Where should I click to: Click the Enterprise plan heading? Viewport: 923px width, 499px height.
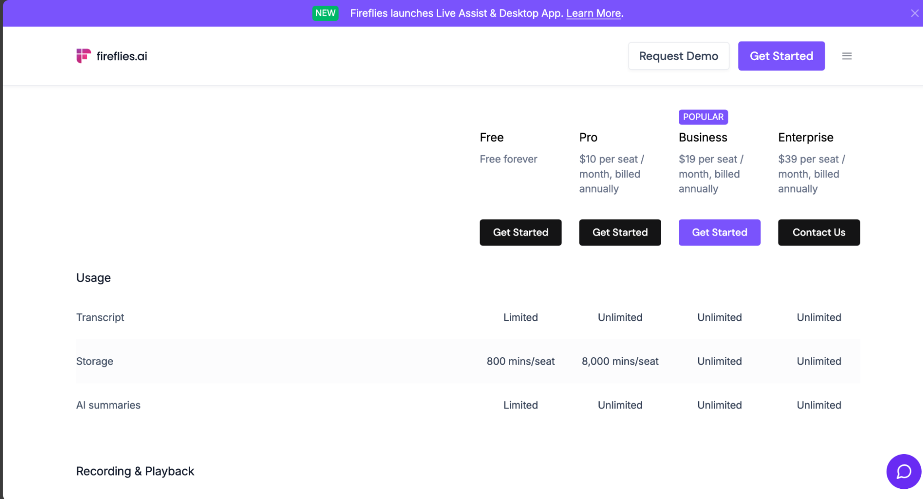pos(805,138)
